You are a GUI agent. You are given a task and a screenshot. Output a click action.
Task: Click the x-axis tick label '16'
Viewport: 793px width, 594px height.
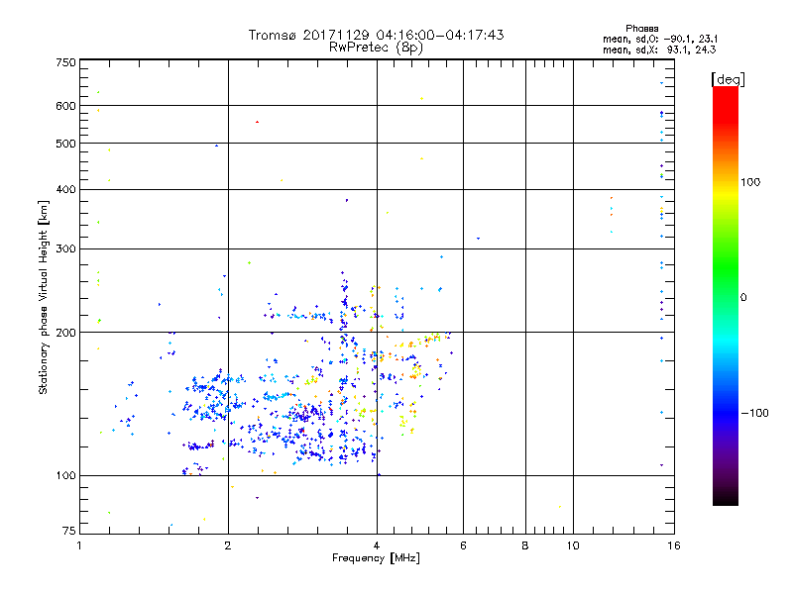coord(674,545)
